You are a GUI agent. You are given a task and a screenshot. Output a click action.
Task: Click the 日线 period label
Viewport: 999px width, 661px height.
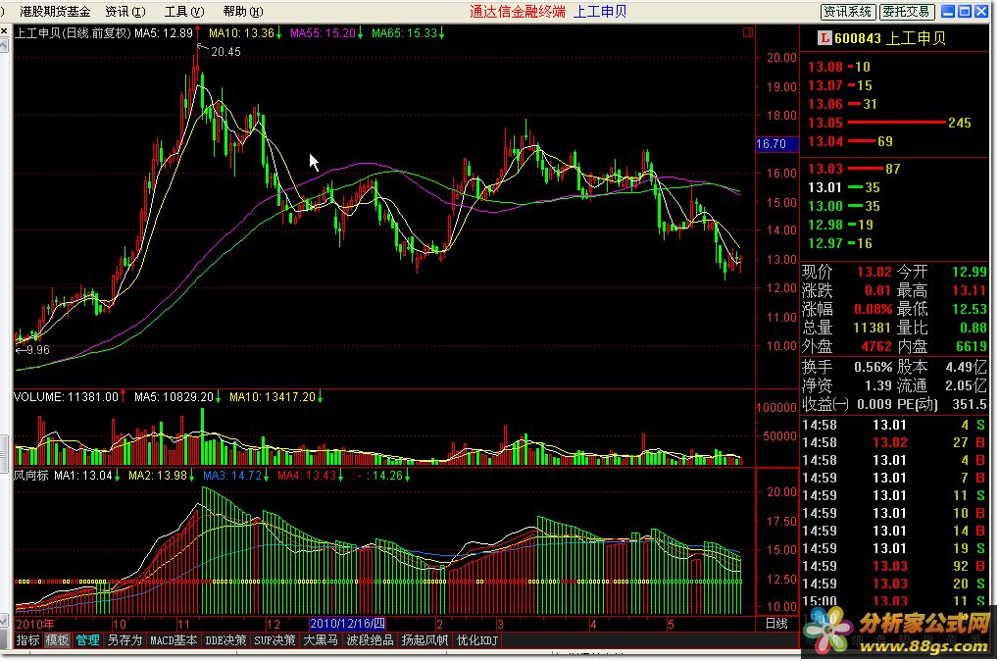pyautogui.click(x=776, y=624)
